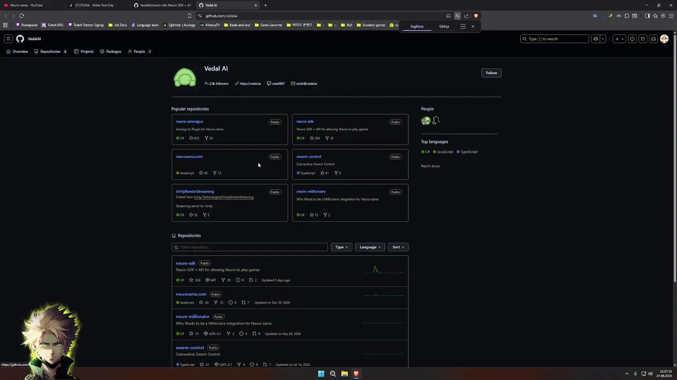The image size is (677, 380).
Task: View forks of neuro-amongus (53)
Action: point(209,138)
